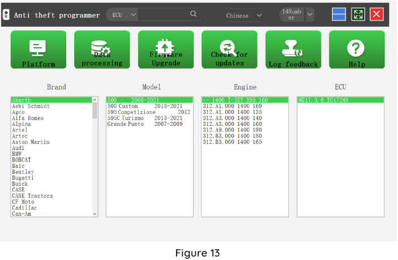Select brand Cadillac

point(52,207)
